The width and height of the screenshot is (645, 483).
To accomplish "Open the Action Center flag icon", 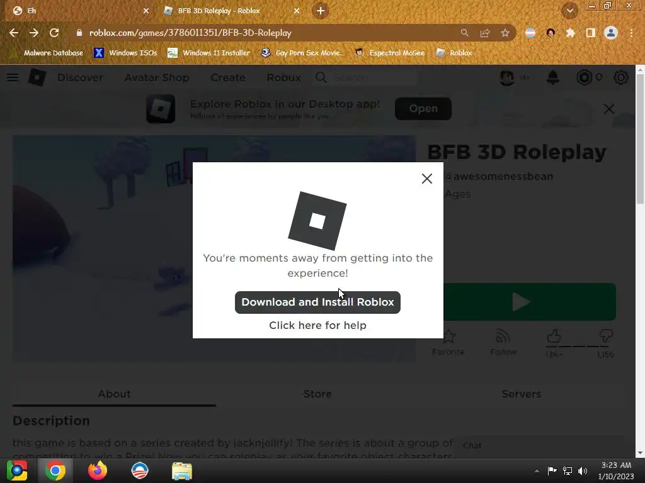I will click(x=552, y=470).
